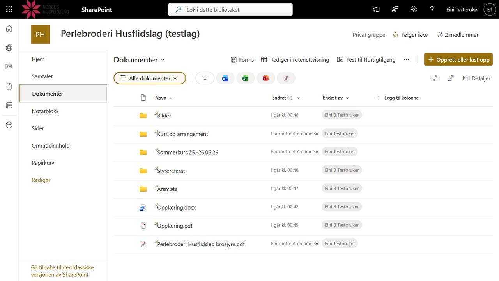
Task: Click the Perlebroderi Husflidslag (testlag) site title
Action: (x=130, y=34)
